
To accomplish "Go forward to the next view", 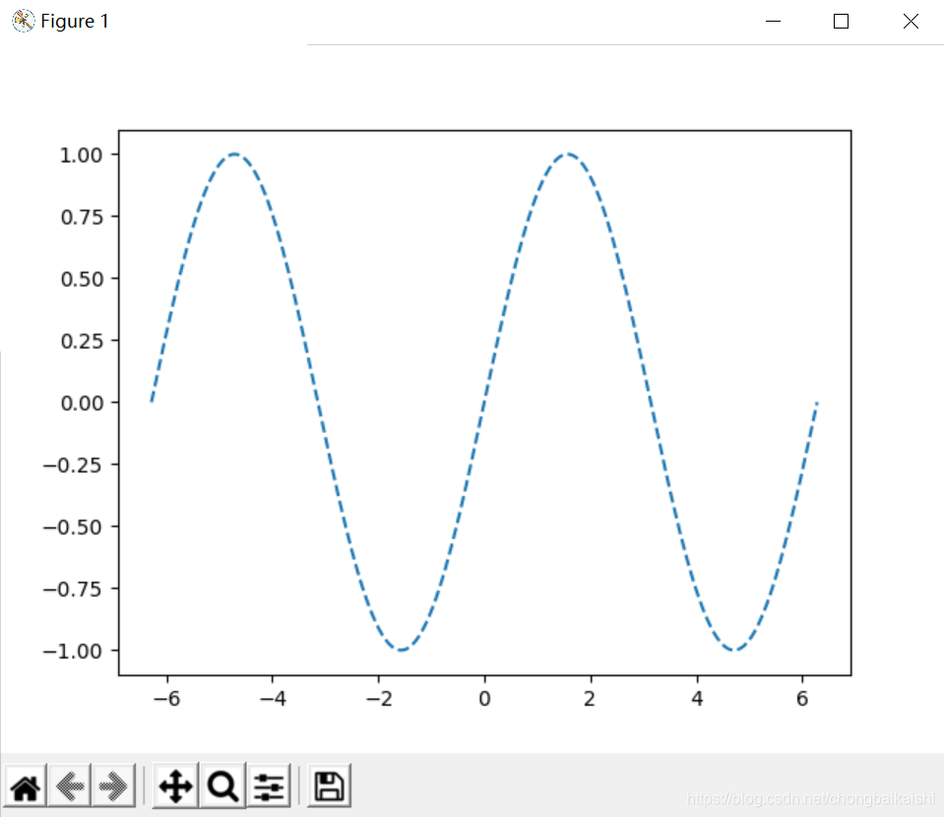I will (x=113, y=786).
